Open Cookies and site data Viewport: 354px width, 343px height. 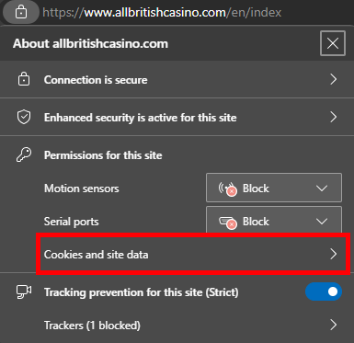tap(193, 254)
